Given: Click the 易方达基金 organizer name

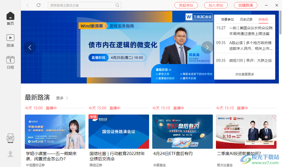Looking at the screenshot, I should coord(225,165).
